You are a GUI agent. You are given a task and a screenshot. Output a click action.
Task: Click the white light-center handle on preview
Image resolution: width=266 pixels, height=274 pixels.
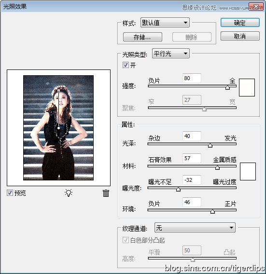coord(58,128)
